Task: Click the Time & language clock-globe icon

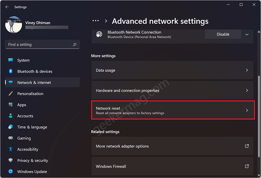Action: pos(11,127)
